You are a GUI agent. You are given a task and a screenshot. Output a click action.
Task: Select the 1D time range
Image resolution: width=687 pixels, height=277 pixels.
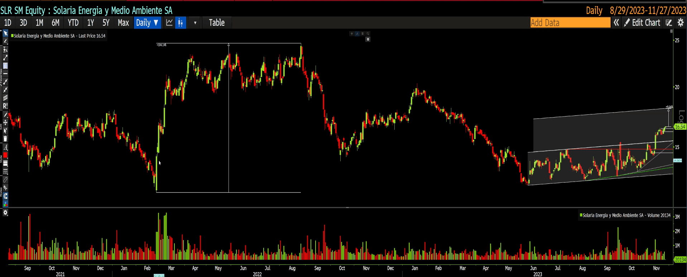click(8, 23)
